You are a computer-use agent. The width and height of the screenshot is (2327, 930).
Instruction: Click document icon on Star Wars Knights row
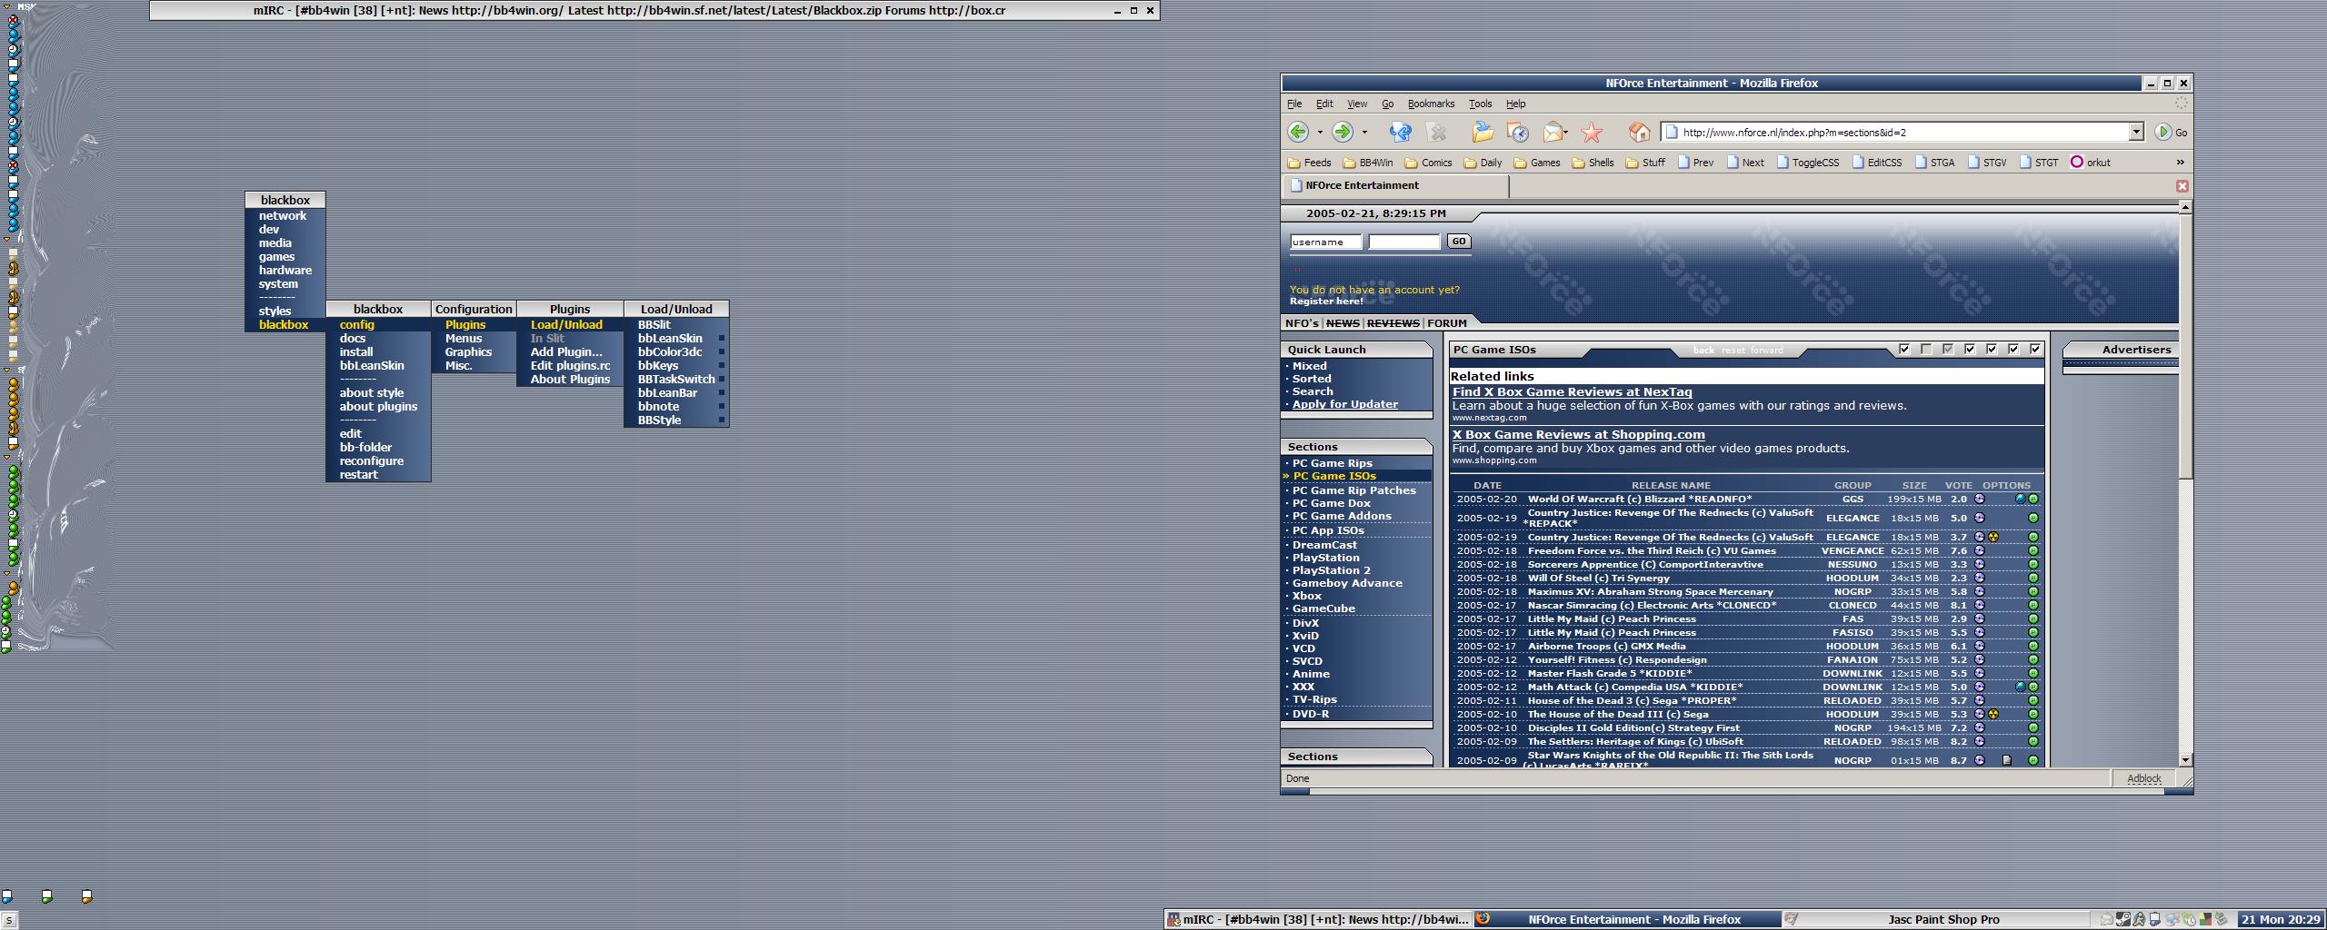coord(2007,760)
